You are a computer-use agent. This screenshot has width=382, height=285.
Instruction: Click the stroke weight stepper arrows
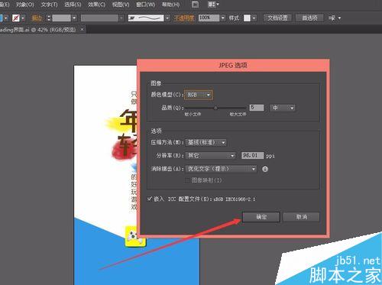tap(49, 18)
